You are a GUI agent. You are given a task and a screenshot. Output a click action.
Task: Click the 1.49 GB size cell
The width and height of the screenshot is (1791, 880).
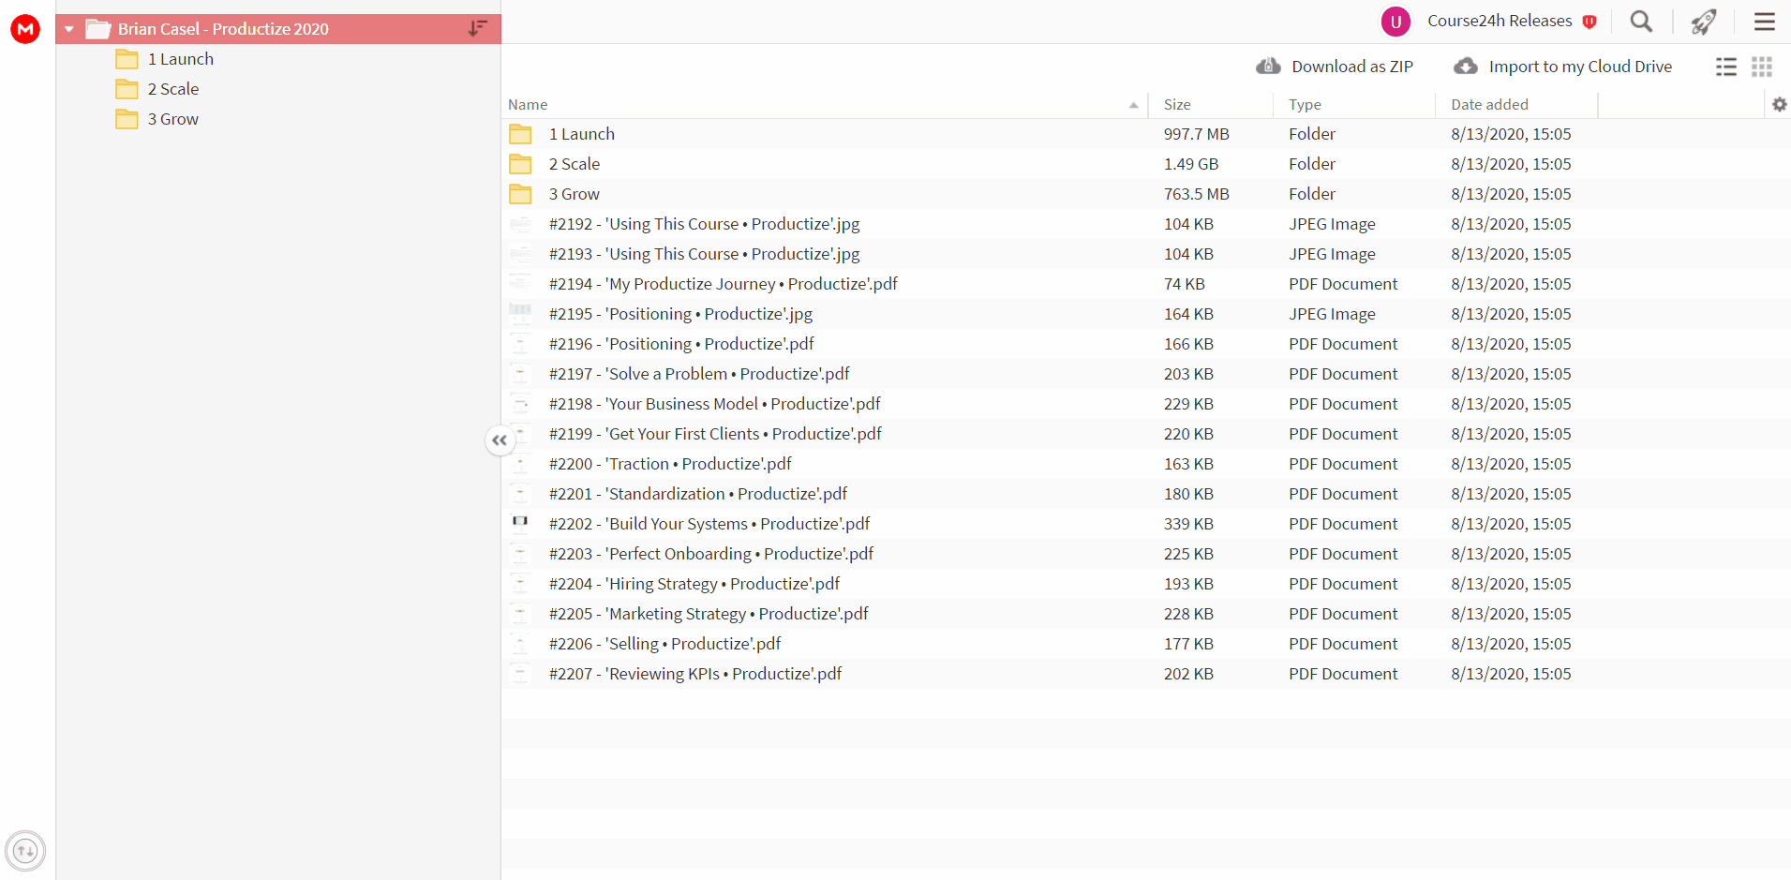(x=1191, y=164)
